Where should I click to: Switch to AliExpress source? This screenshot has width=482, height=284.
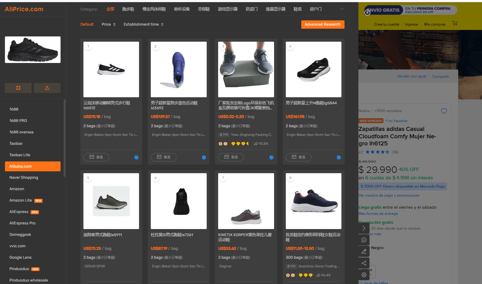click(x=19, y=212)
